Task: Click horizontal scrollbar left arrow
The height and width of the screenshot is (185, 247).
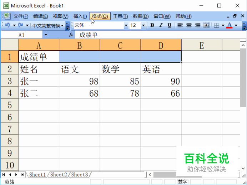Action: [x=150, y=175]
